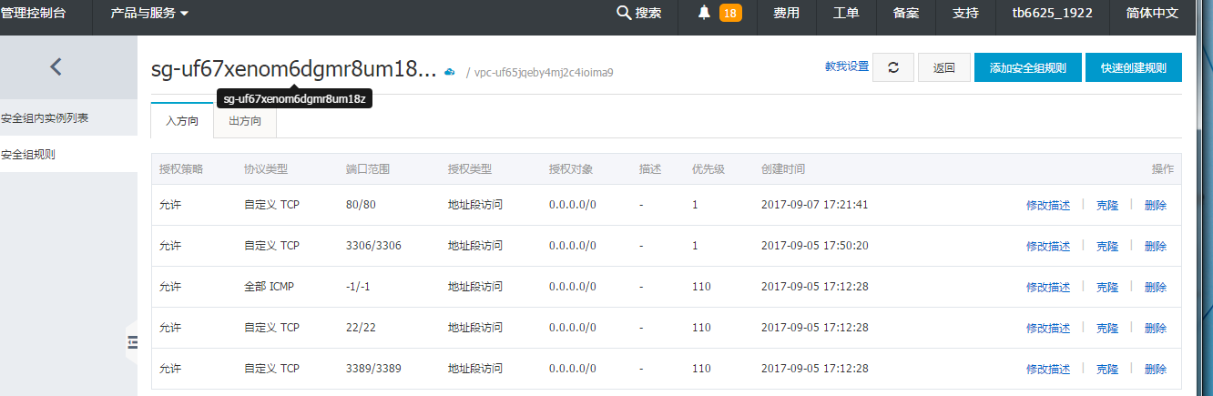This screenshot has width=1213, height=396.
Task: Click the 协议类型 column header
Action: coord(266,169)
